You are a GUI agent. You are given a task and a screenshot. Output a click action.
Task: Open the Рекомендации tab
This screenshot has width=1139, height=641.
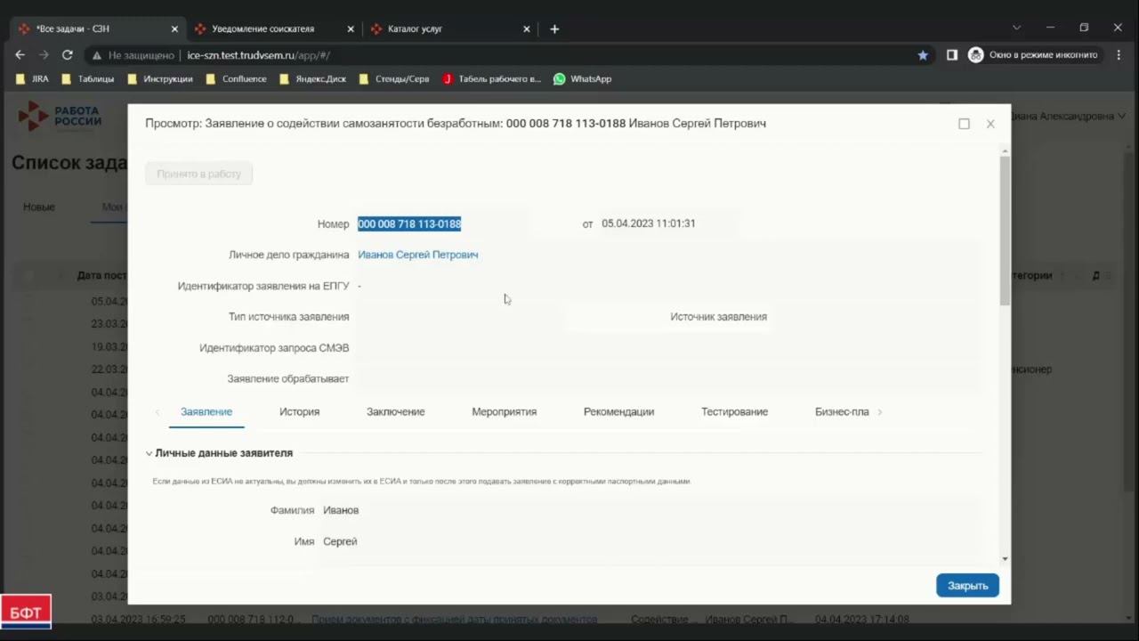pyautogui.click(x=618, y=412)
